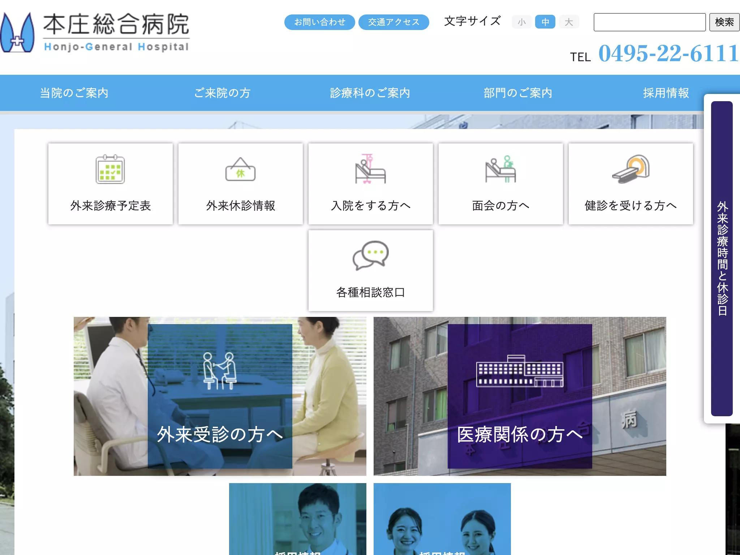The height and width of the screenshot is (555, 740).
Task: Click the 各種相談窓口 label
Action: pyautogui.click(x=371, y=292)
